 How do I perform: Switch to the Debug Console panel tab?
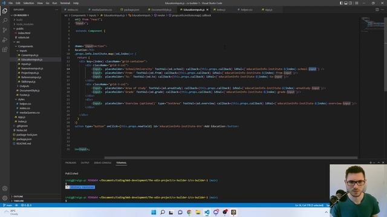click(102, 163)
